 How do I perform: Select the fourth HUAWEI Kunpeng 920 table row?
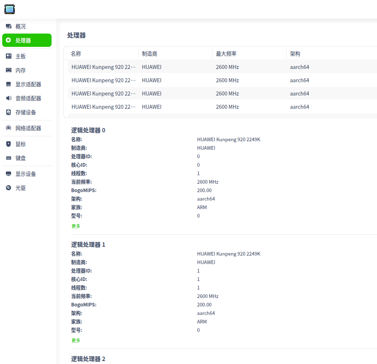pyautogui.click(x=222, y=107)
